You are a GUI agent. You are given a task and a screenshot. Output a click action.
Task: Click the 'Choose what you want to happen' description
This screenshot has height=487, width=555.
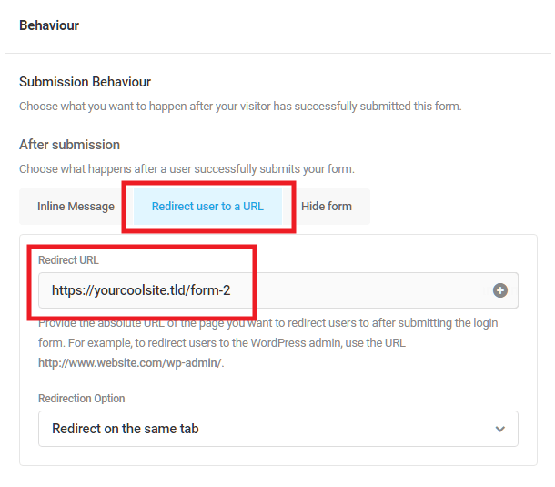[240, 107]
